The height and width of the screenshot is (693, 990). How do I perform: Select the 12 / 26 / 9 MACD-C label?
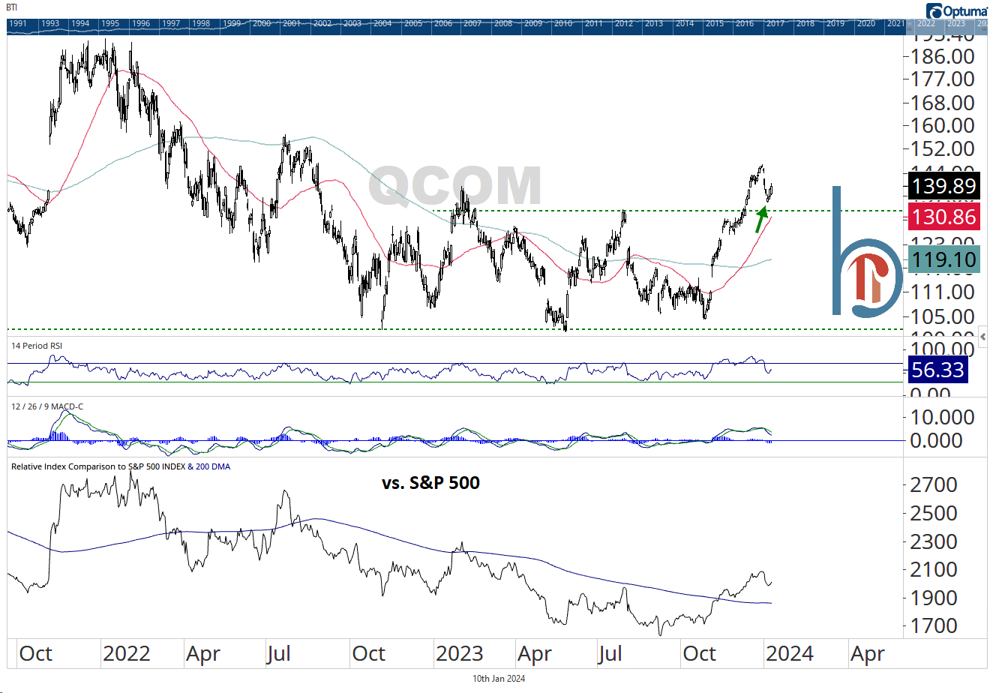(47, 406)
